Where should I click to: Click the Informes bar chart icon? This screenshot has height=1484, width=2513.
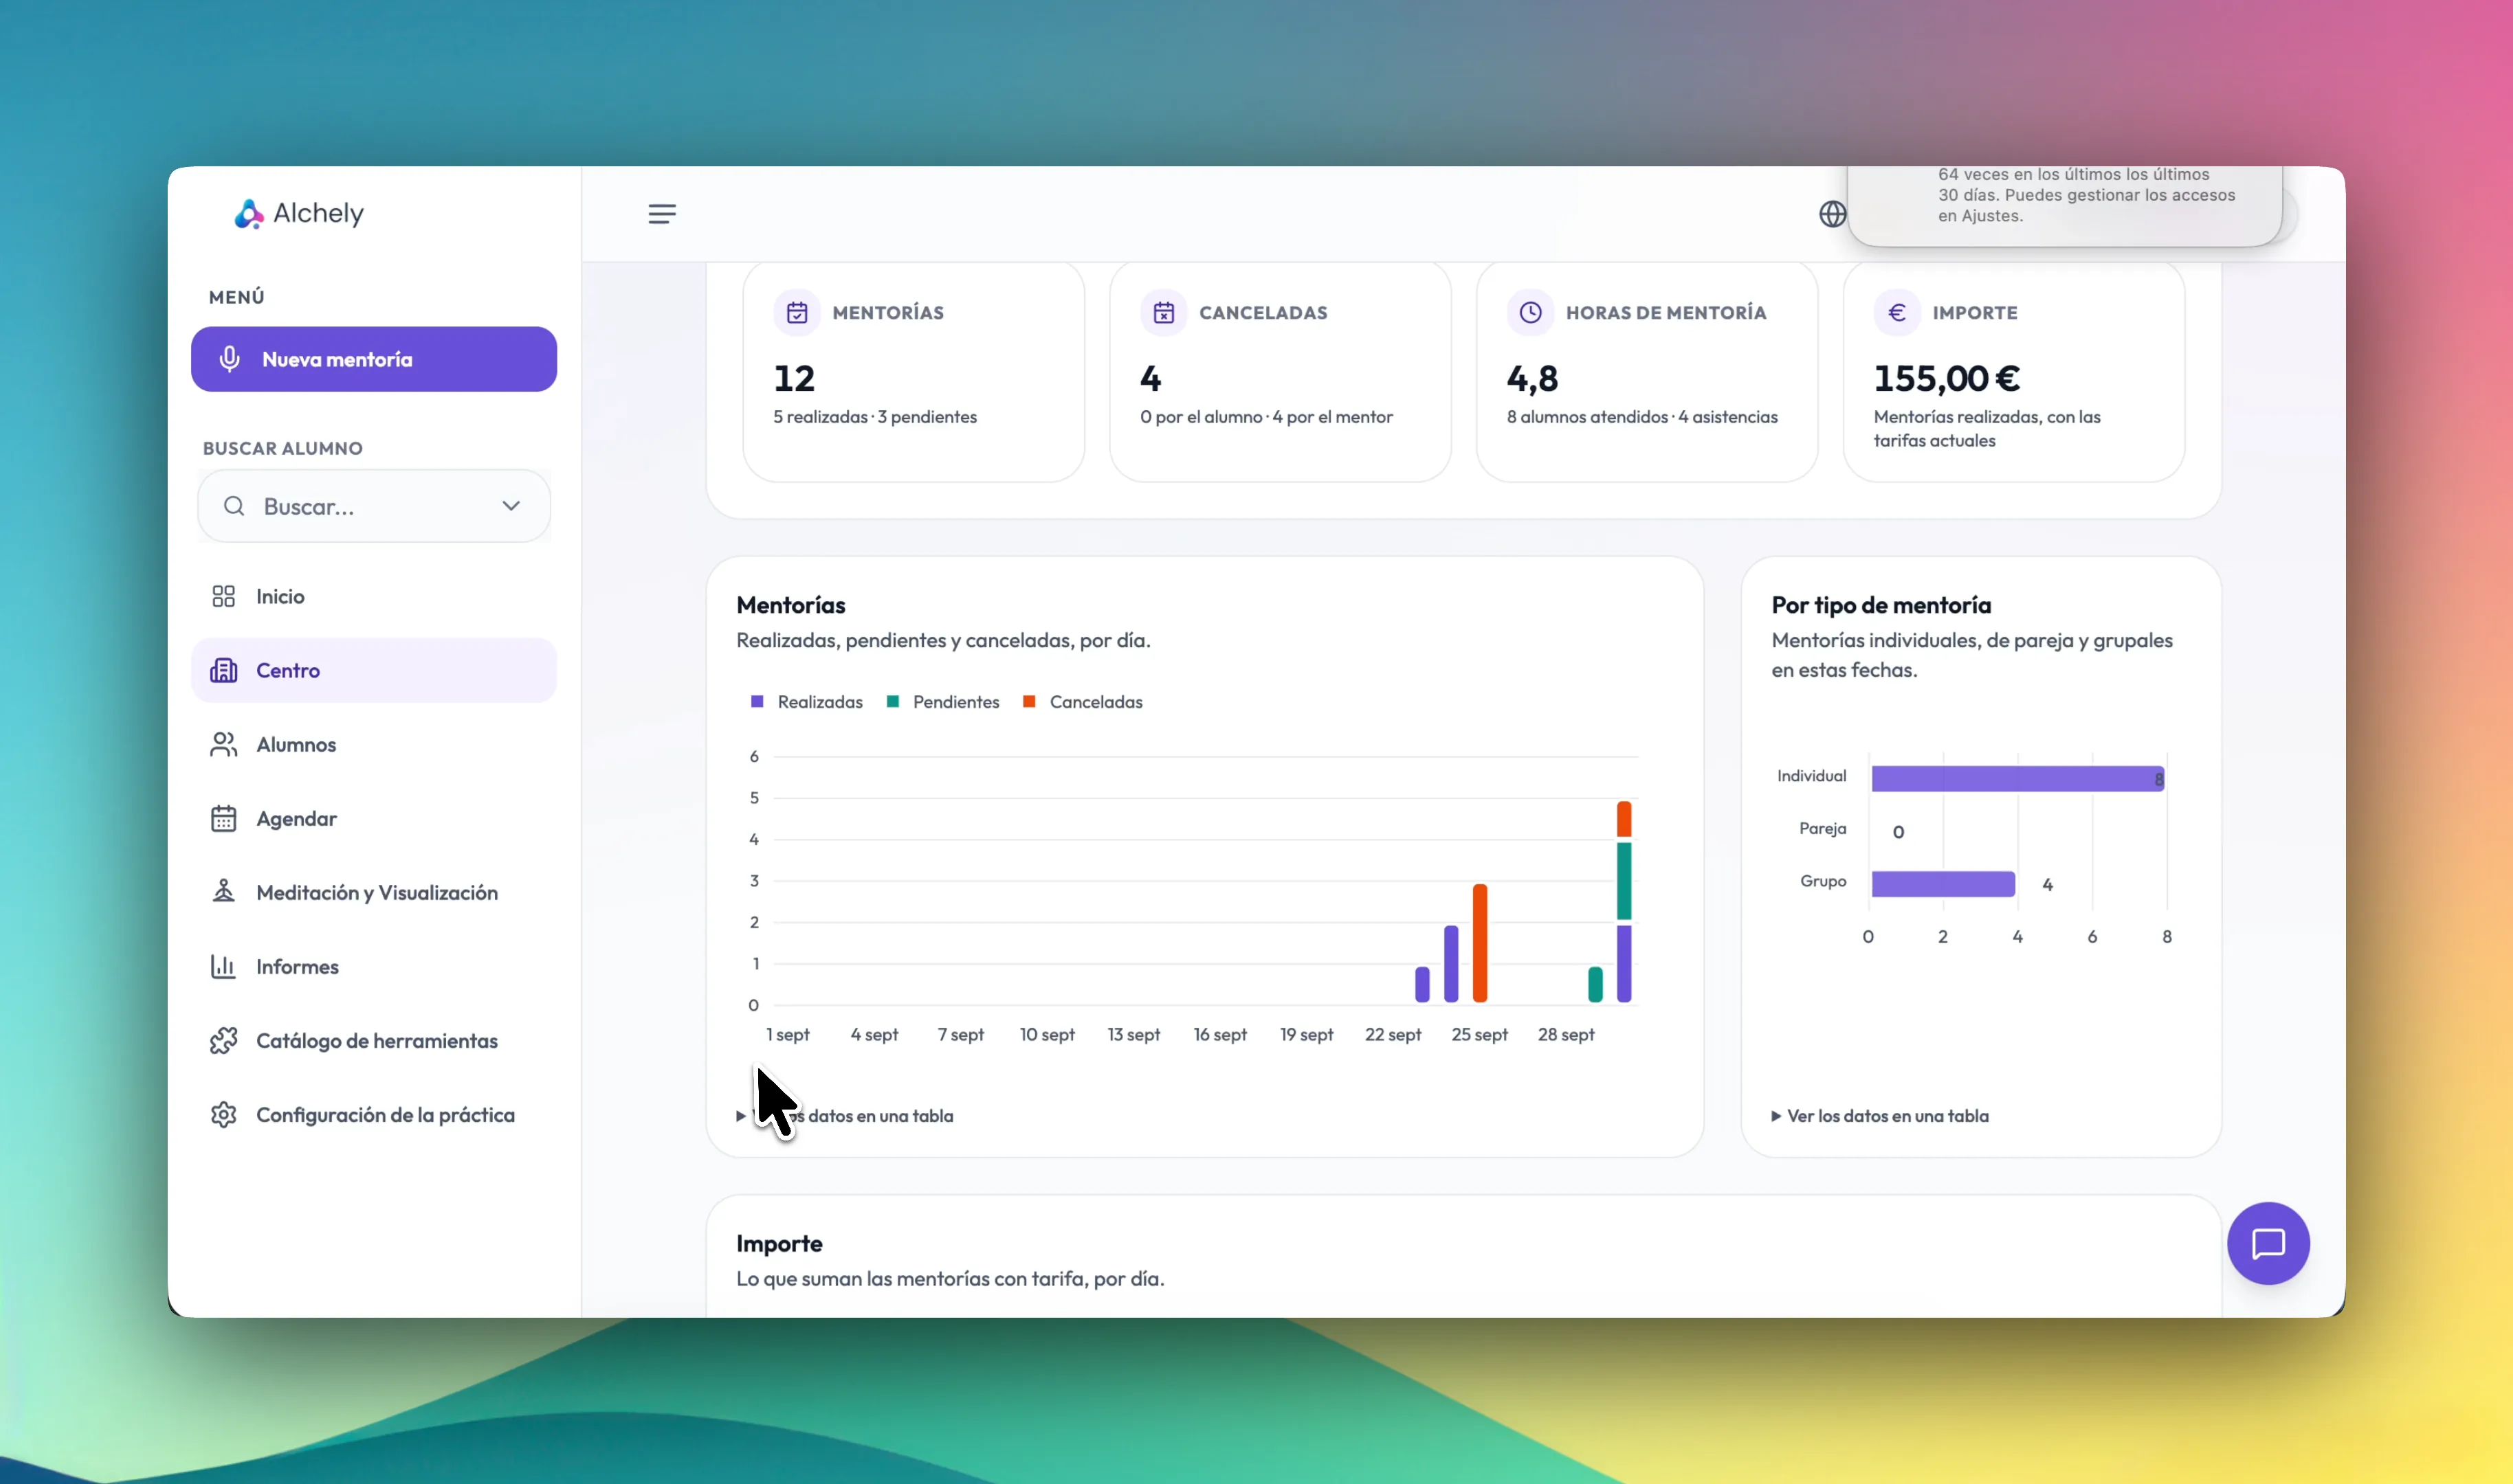tap(223, 966)
